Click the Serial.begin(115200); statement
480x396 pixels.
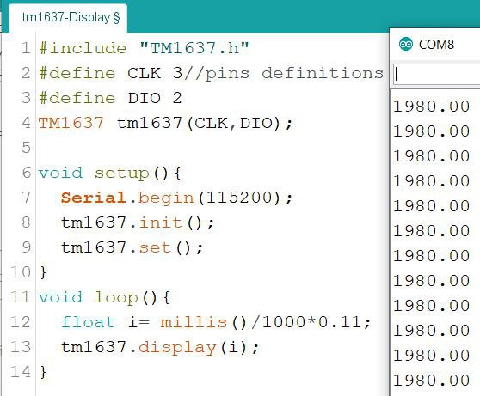(177, 198)
